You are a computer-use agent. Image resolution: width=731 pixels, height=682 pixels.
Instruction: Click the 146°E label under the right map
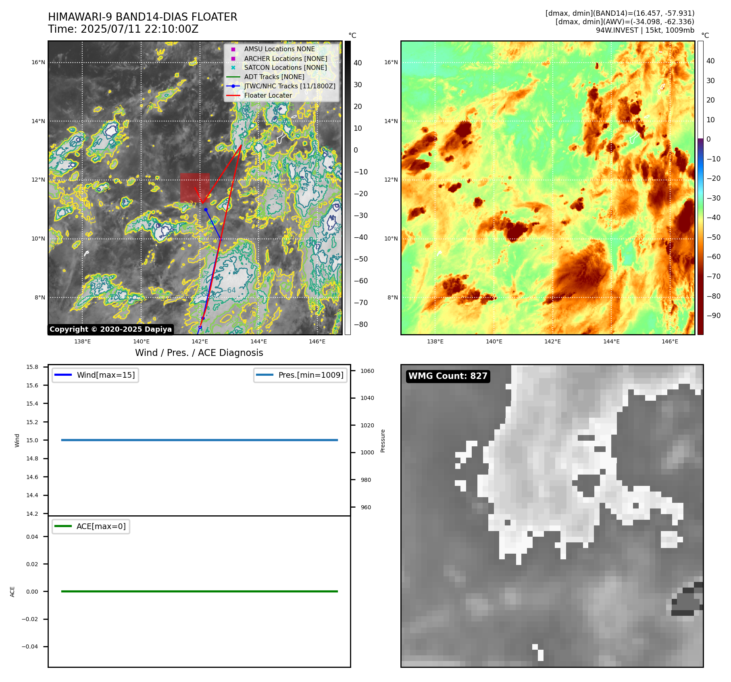(x=670, y=341)
